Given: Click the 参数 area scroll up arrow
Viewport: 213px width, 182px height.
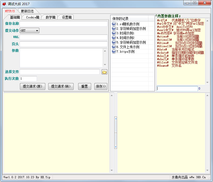Looking at the screenshot, I should tap(105, 51).
